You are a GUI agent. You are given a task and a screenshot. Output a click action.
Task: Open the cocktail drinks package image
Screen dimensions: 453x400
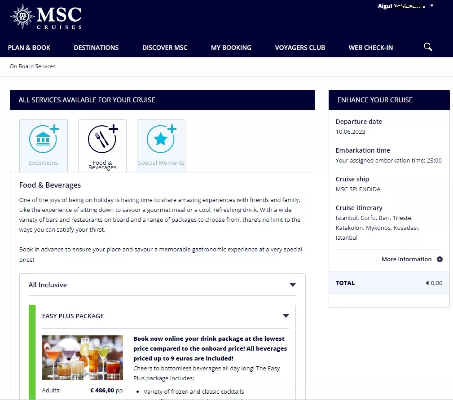[83, 358]
